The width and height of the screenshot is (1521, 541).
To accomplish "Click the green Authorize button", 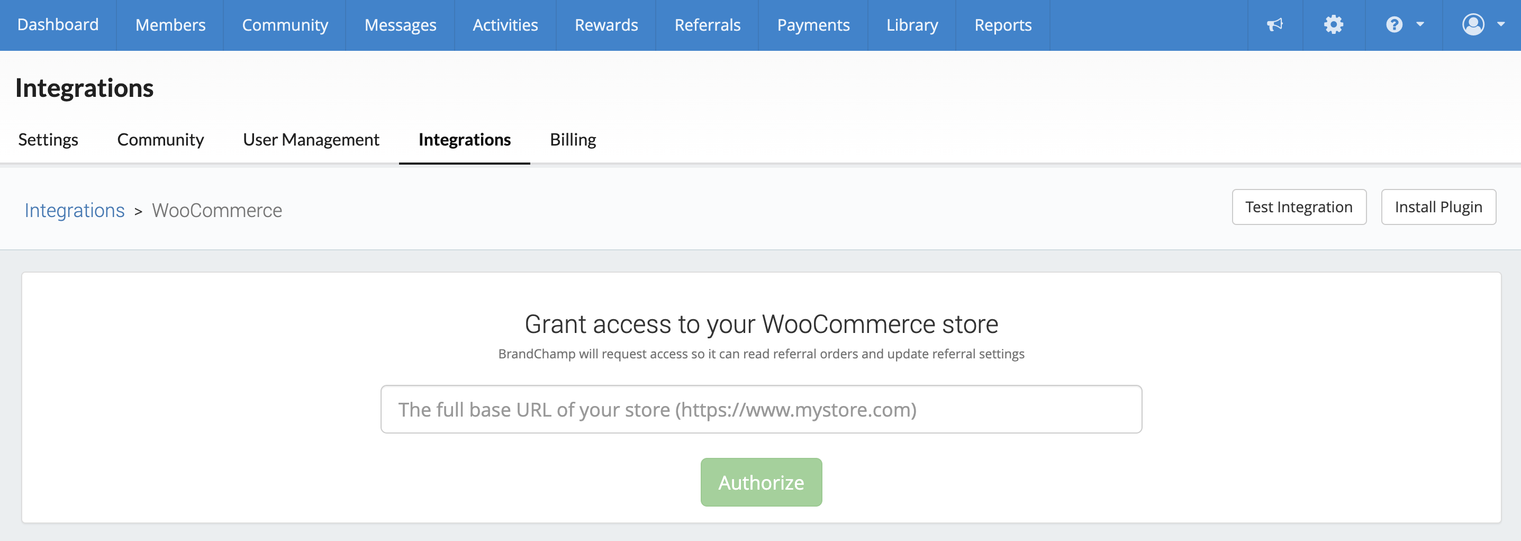I will point(760,482).
